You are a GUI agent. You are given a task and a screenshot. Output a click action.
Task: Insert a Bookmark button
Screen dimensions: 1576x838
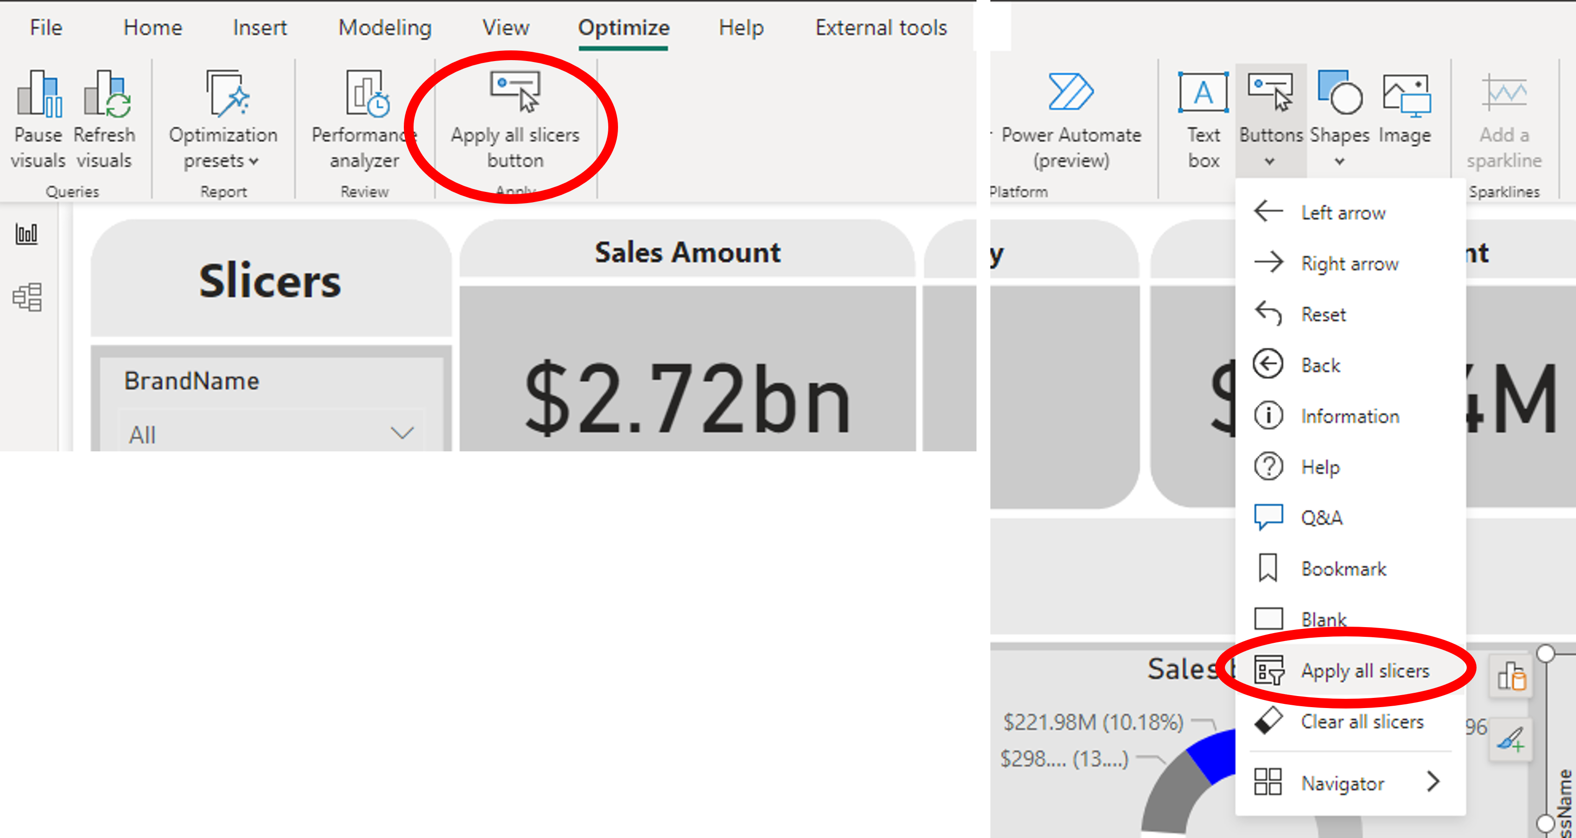coord(1343,568)
